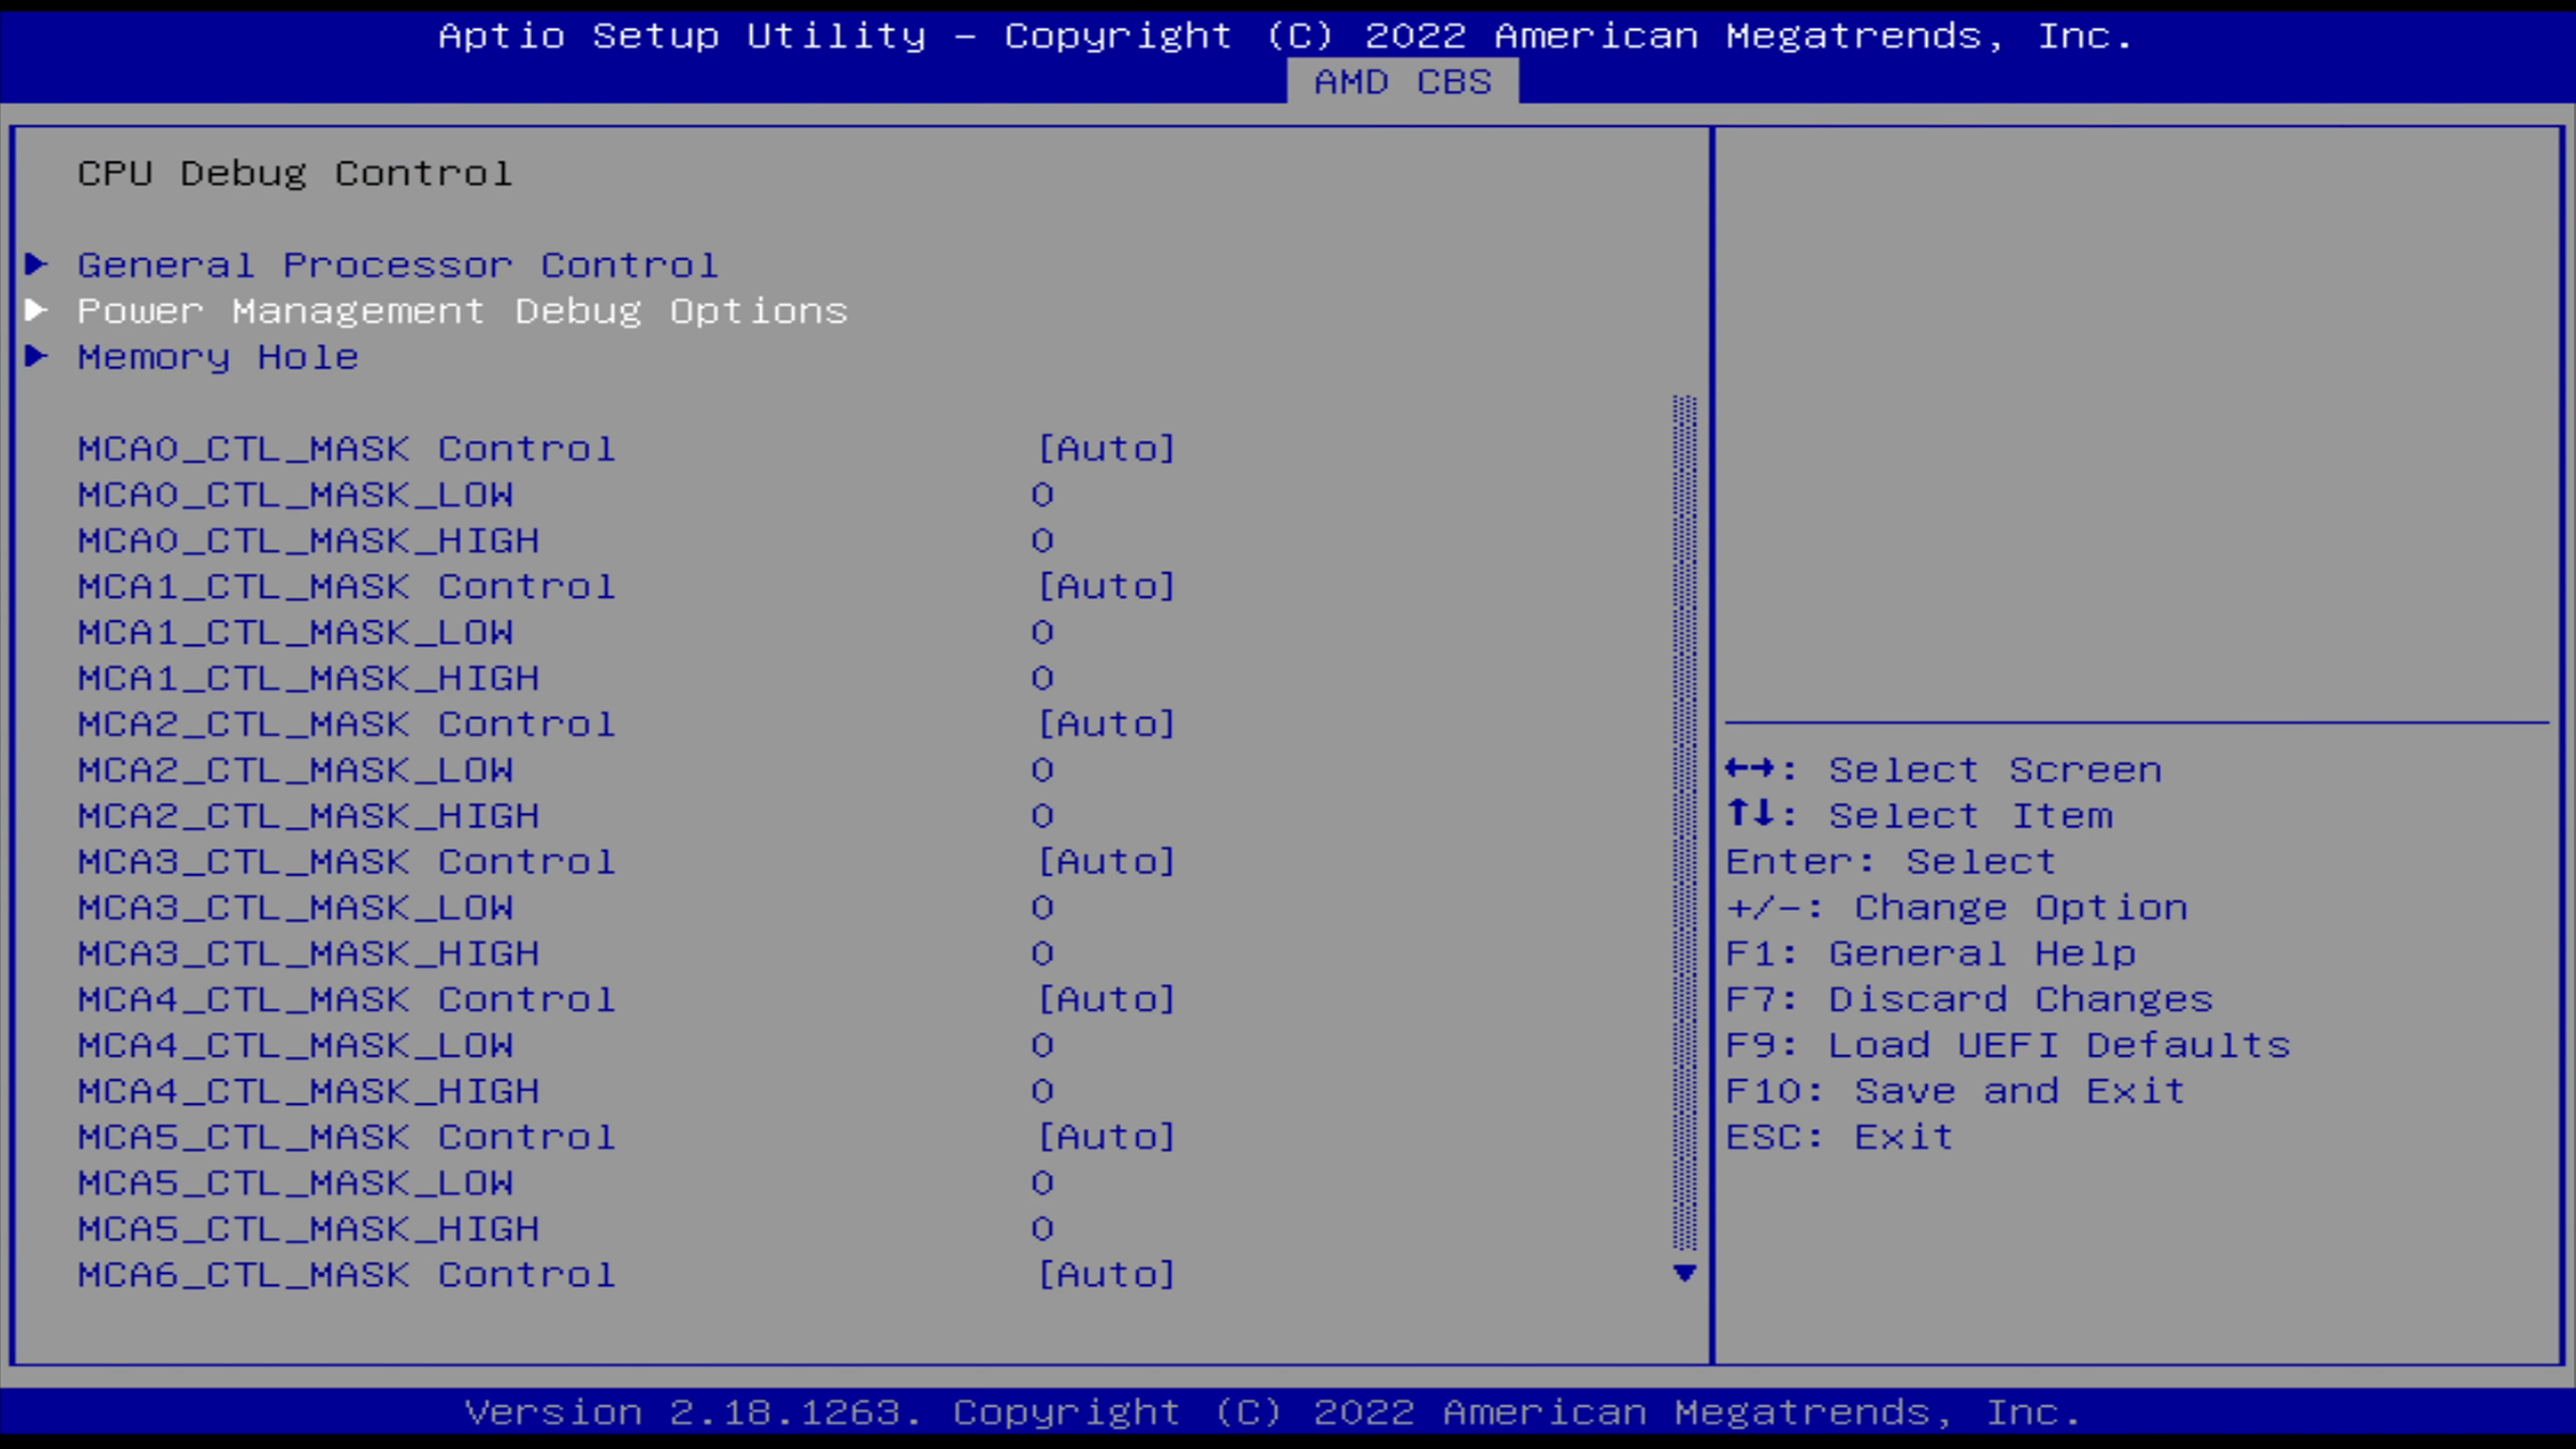Click the 'F1: General Help' line
This screenshot has width=2576, height=1449.
point(1931,954)
